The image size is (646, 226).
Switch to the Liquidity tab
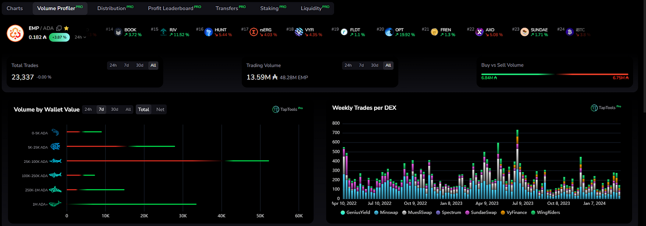(x=315, y=8)
